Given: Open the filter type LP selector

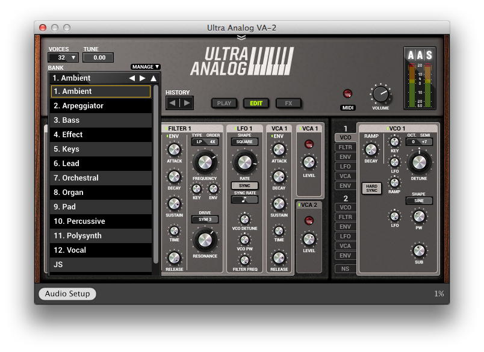Looking at the screenshot, I should [199, 142].
